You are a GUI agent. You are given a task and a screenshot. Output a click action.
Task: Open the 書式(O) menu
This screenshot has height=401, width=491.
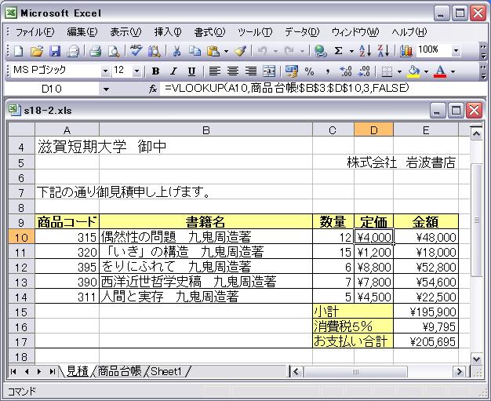point(209,32)
